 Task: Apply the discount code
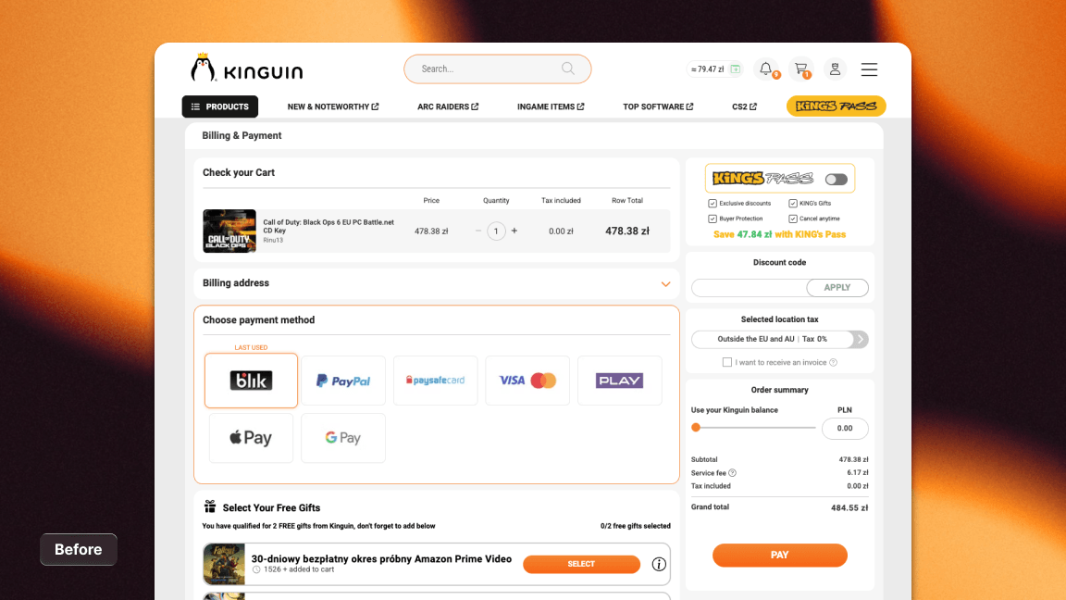coord(837,288)
